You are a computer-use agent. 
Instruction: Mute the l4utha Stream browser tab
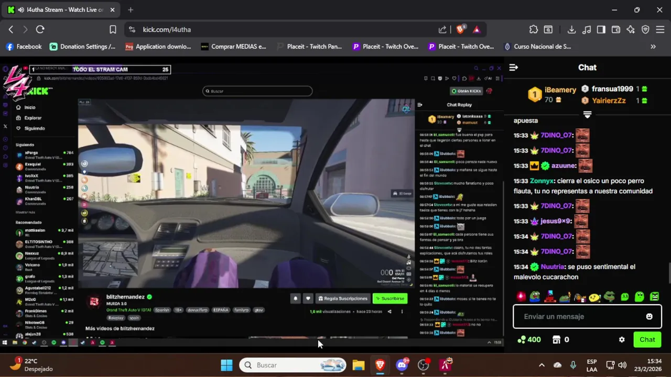[x=20, y=10]
